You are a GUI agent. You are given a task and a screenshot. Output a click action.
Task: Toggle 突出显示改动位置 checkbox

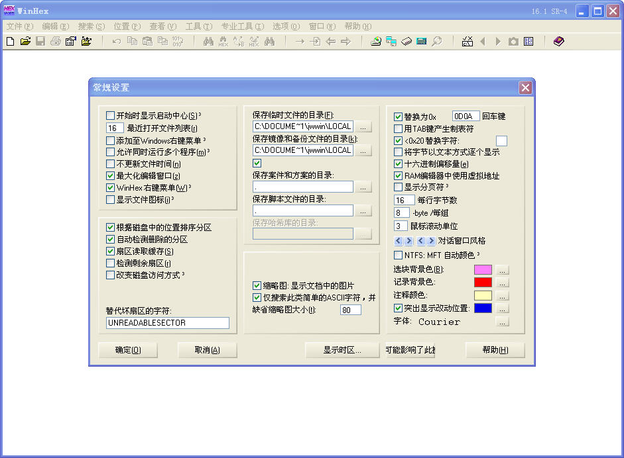tap(398, 308)
